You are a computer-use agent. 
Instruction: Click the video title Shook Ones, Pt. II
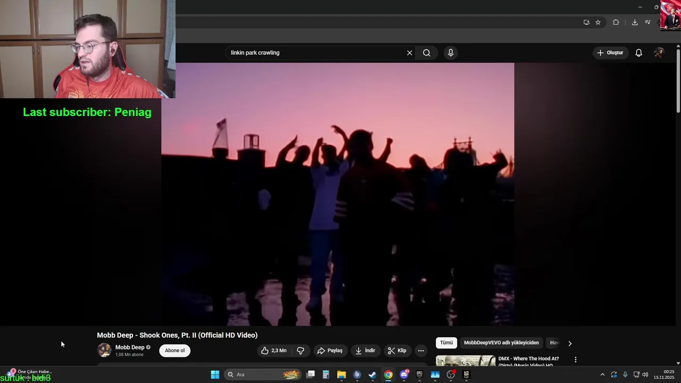click(x=177, y=335)
